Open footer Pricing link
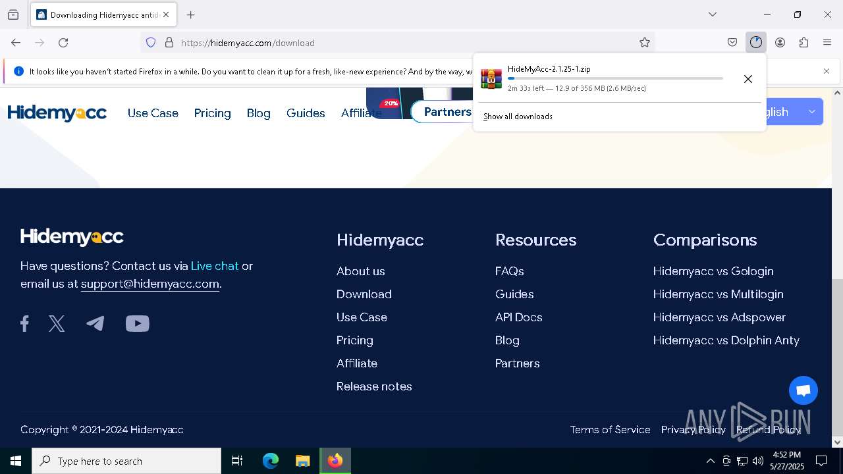Image resolution: width=843 pixels, height=474 pixels. tap(354, 340)
